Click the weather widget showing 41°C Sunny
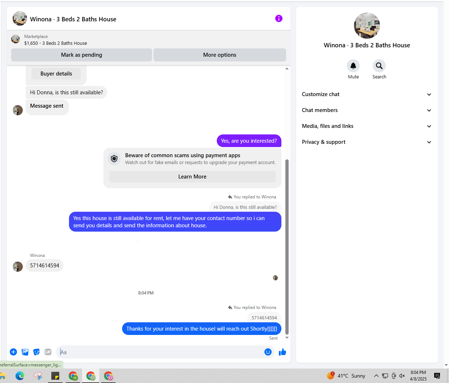 [x=346, y=376]
